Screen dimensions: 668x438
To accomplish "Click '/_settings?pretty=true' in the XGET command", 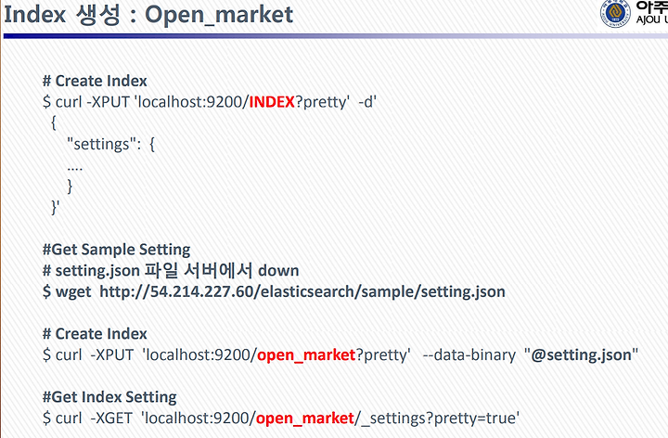I will (437, 419).
